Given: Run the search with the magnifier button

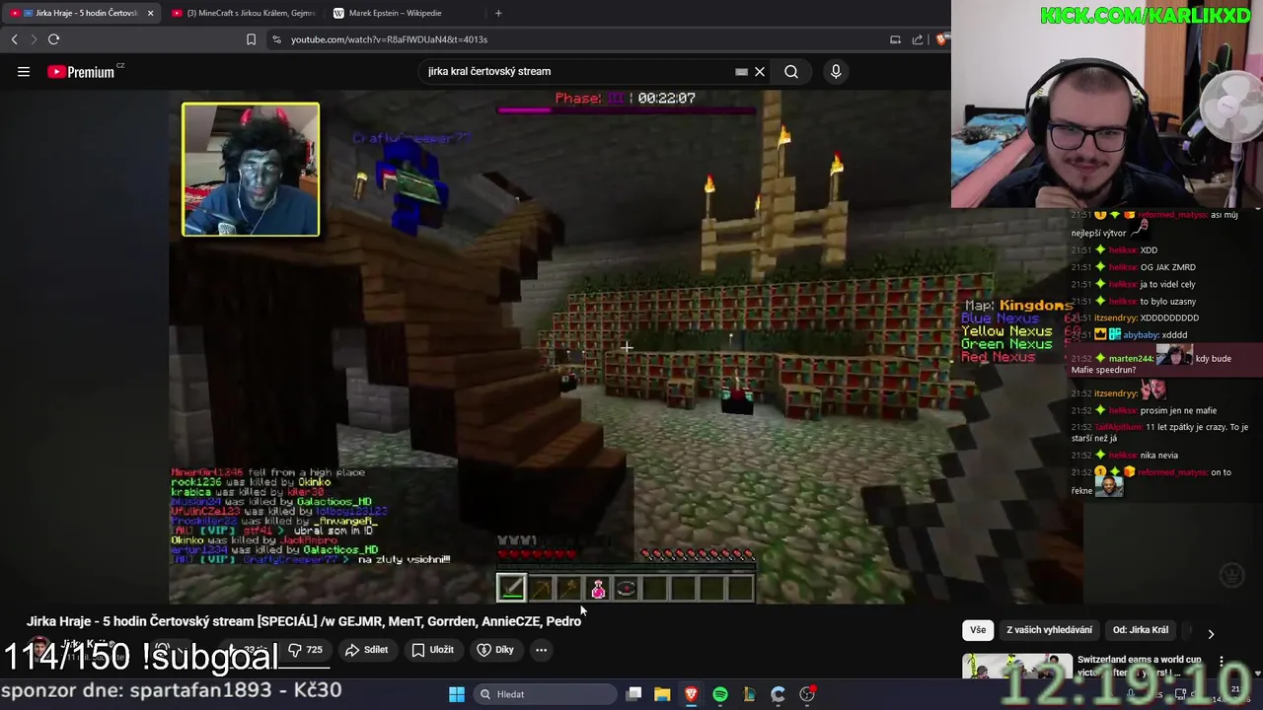Looking at the screenshot, I should (x=791, y=71).
